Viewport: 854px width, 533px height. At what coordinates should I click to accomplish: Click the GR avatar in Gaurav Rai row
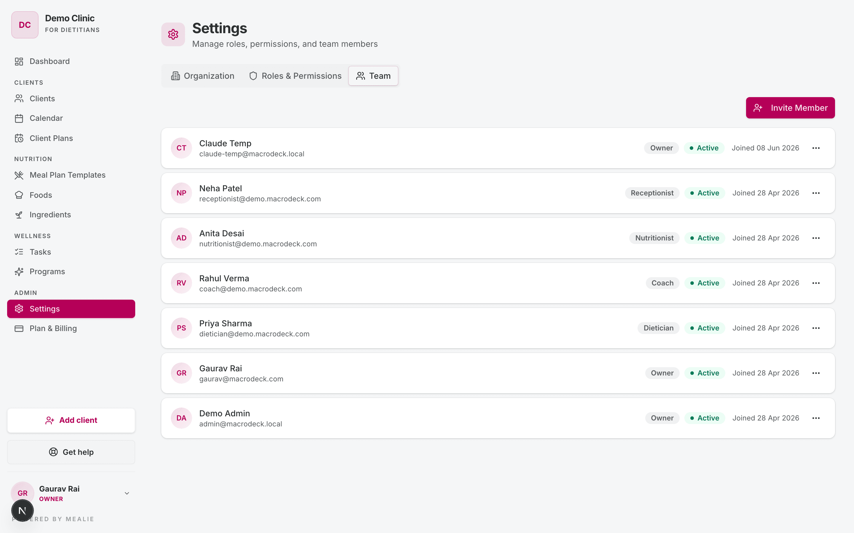181,373
